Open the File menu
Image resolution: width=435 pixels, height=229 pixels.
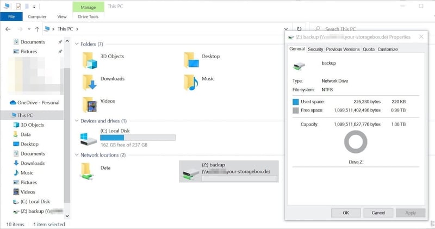pos(11,16)
